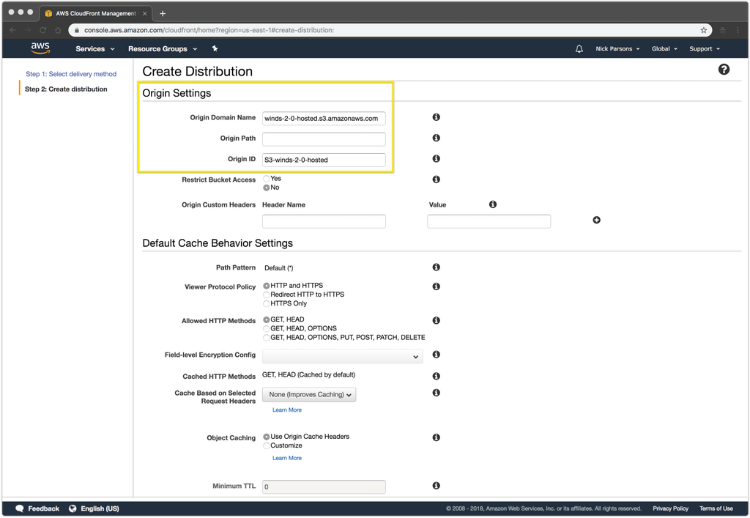Select Redirect HTTP to HTTPS option
Viewport: 750px width, 518px height.
(x=267, y=295)
